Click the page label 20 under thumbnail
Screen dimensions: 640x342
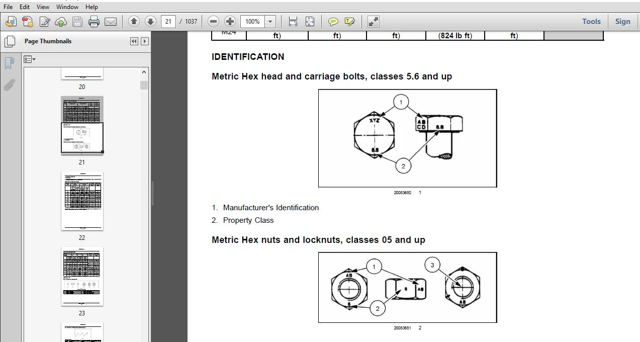point(82,87)
